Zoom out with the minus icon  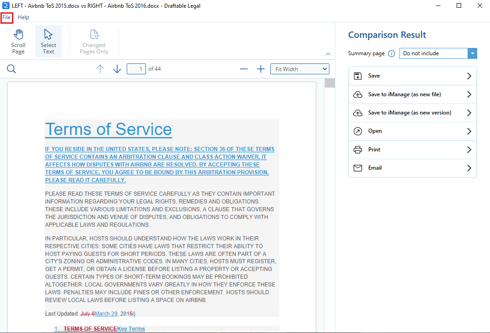[244, 69]
